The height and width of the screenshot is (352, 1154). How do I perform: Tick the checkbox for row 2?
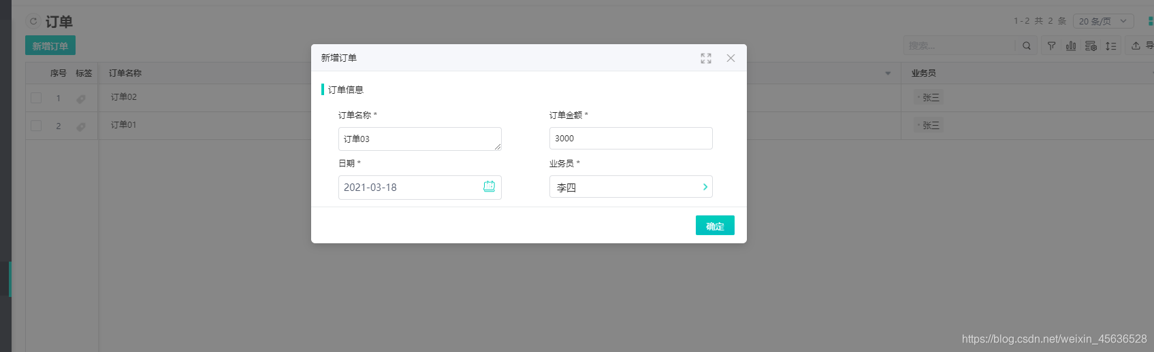click(36, 126)
